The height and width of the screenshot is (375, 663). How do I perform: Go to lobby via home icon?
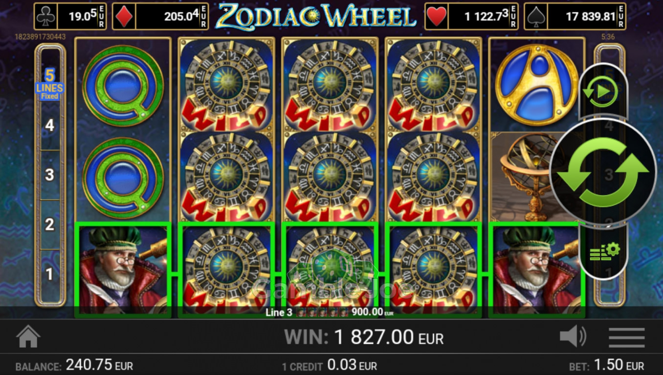(x=28, y=336)
